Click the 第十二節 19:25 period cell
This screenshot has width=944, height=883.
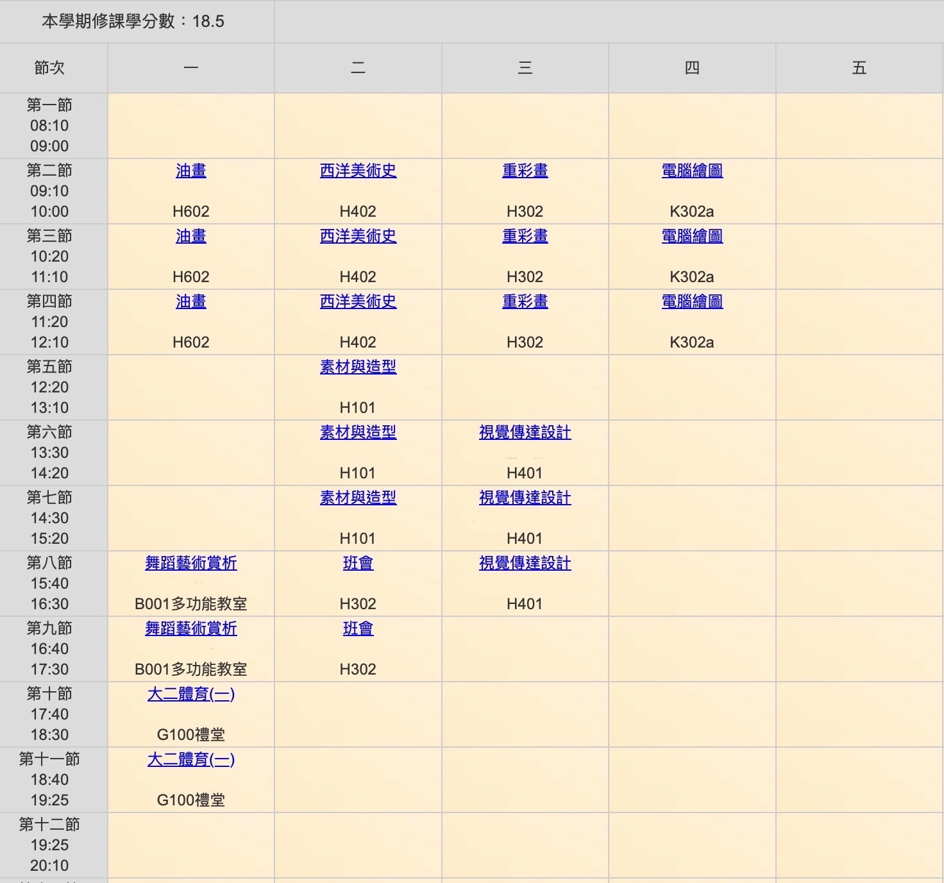click(54, 845)
